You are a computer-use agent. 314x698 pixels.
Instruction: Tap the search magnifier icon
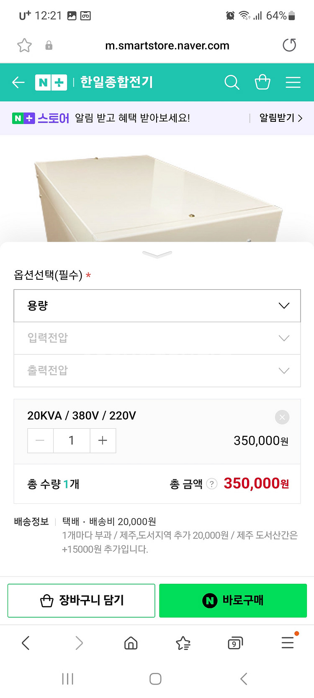coord(232,82)
